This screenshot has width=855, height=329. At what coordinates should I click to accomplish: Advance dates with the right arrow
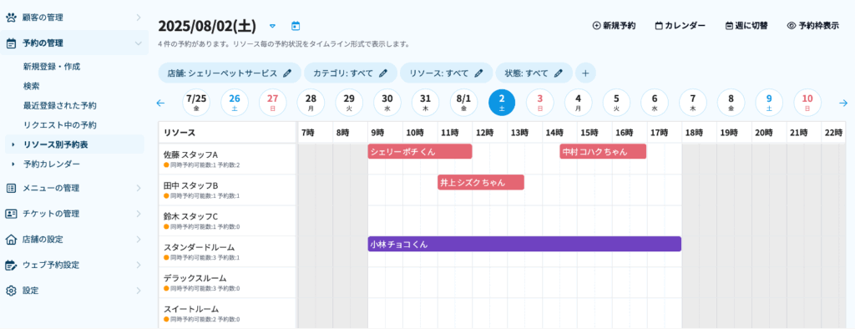[x=843, y=103]
